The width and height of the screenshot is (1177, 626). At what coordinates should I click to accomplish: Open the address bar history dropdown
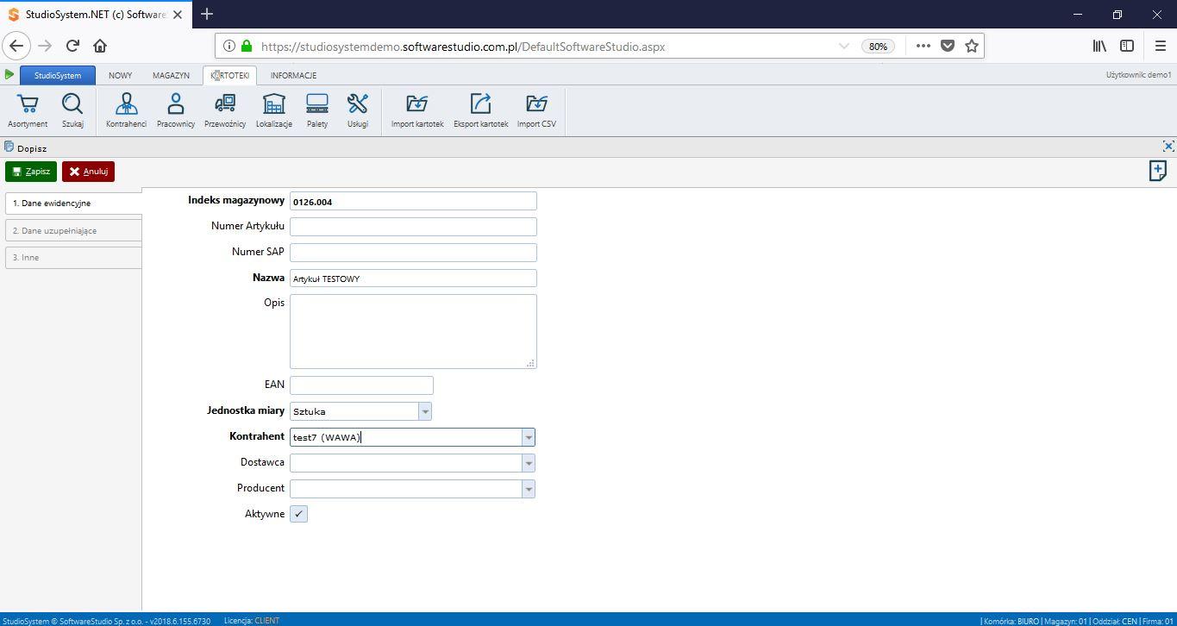(844, 47)
